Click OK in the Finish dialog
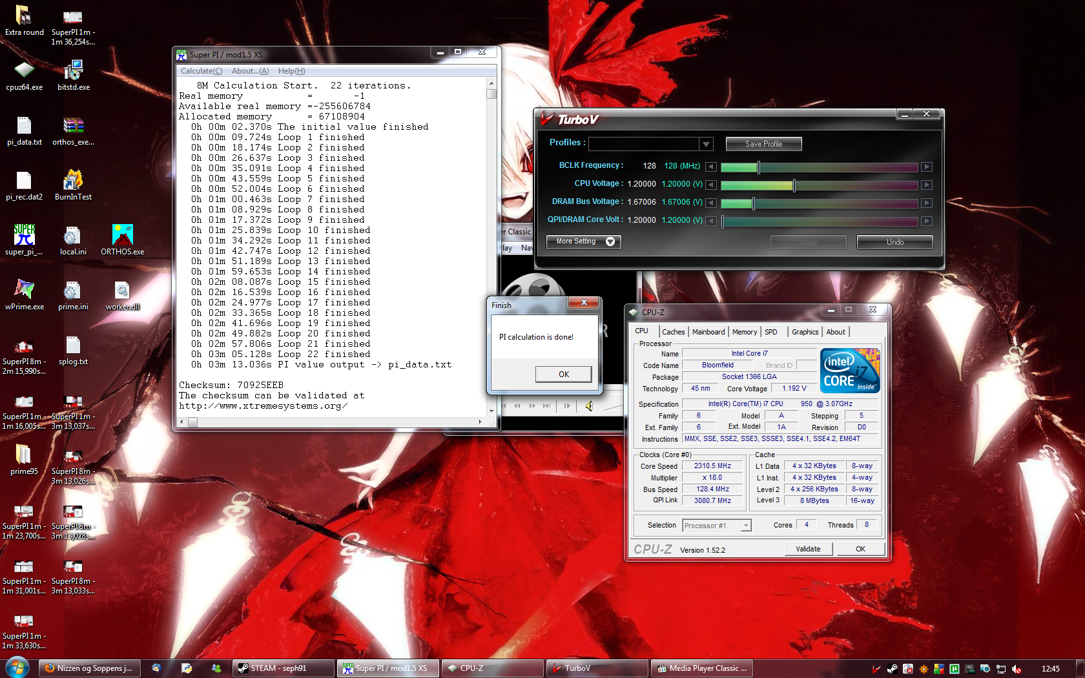 tap(563, 375)
